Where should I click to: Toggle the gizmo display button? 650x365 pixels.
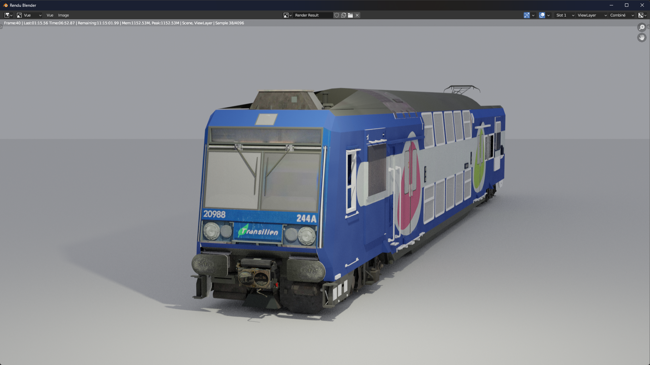tap(527, 15)
